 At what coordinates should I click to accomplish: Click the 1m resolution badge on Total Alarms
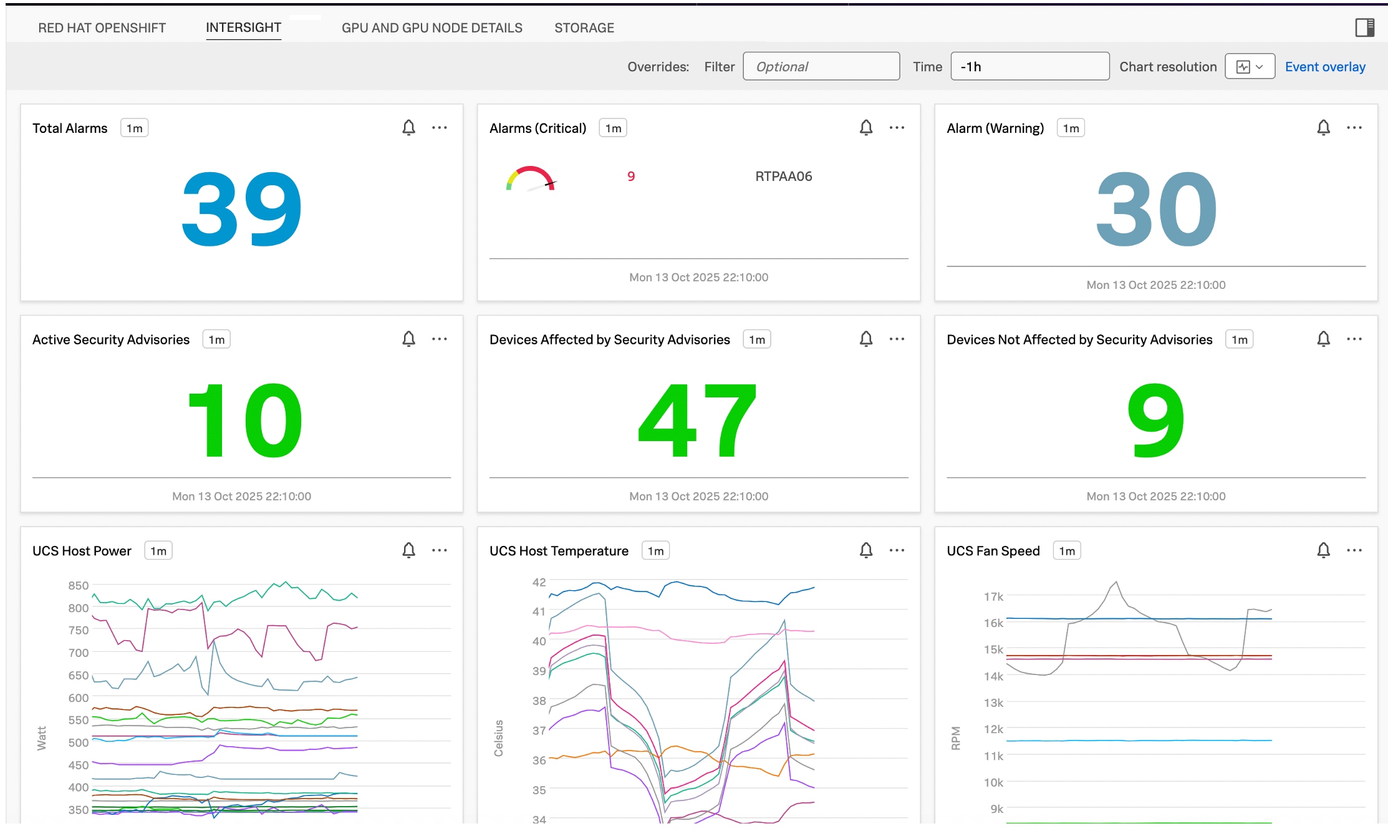[134, 129]
